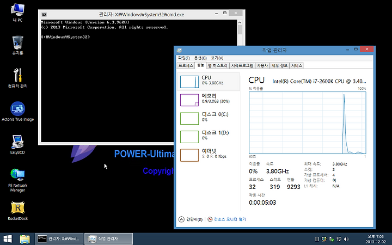
Task: Click the volume speaker tray icon
Action: tap(346, 239)
